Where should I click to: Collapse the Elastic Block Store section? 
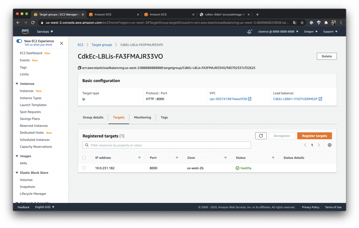coord(17,172)
